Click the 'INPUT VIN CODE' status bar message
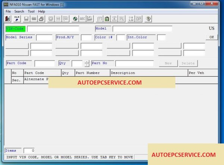Viewport: 224px width, 165px height. point(69,157)
